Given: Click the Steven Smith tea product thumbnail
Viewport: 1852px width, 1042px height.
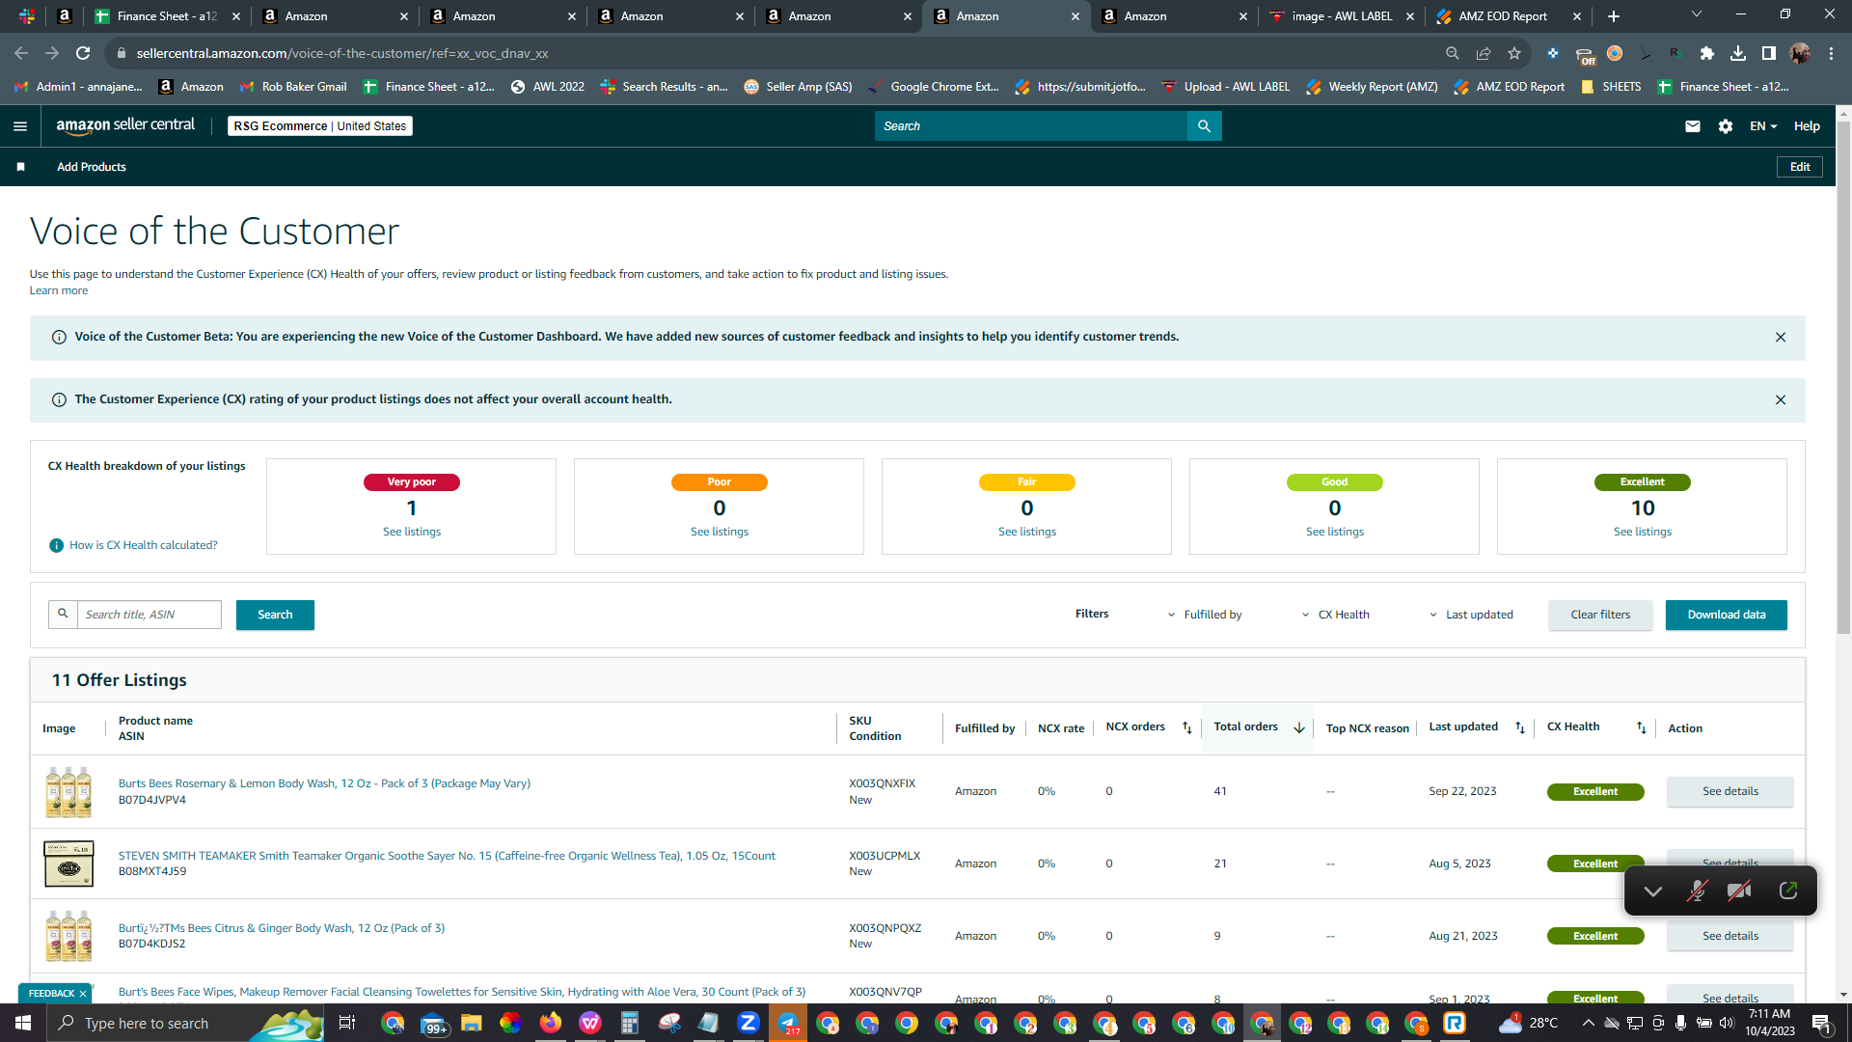Looking at the screenshot, I should 68,864.
